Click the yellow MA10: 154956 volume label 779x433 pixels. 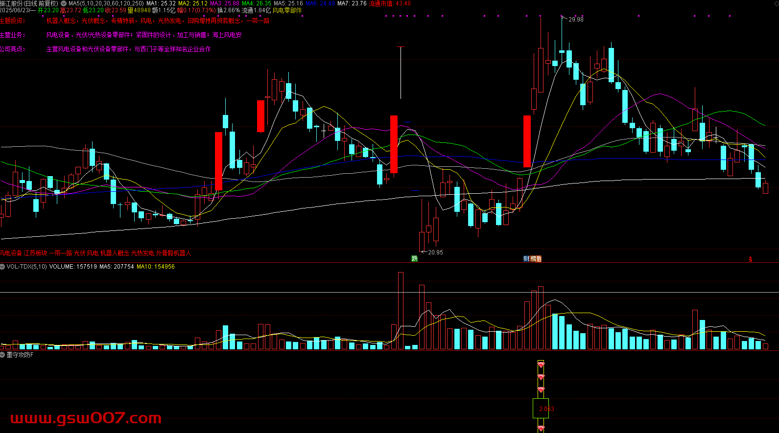point(155,267)
